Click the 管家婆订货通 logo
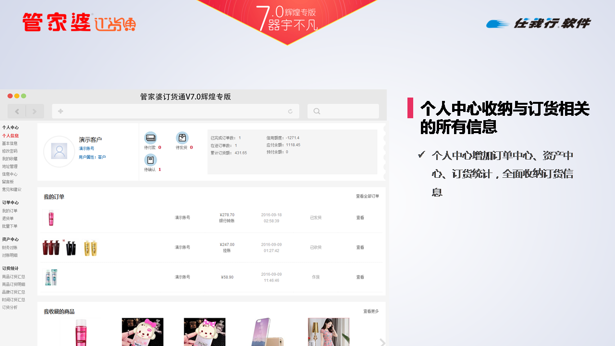 pyautogui.click(x=79, y=23)
